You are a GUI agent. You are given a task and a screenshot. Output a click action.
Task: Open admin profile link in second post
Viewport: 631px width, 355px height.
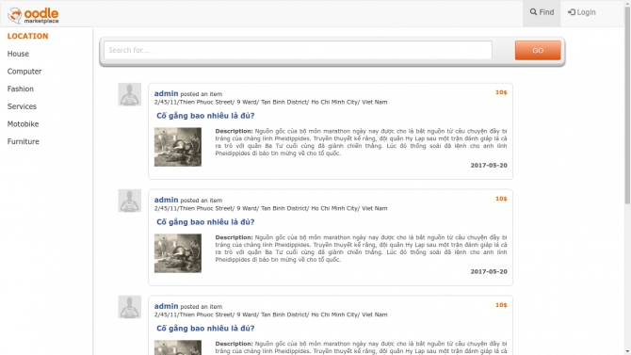[166, 200]
